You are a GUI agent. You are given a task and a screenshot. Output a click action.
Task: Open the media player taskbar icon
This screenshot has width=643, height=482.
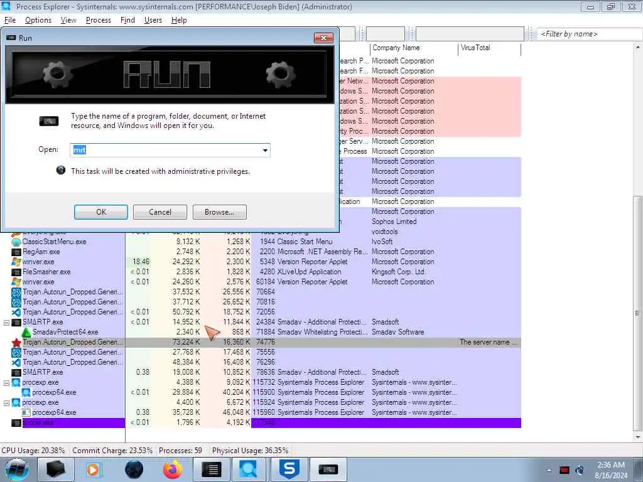point(94,469)
